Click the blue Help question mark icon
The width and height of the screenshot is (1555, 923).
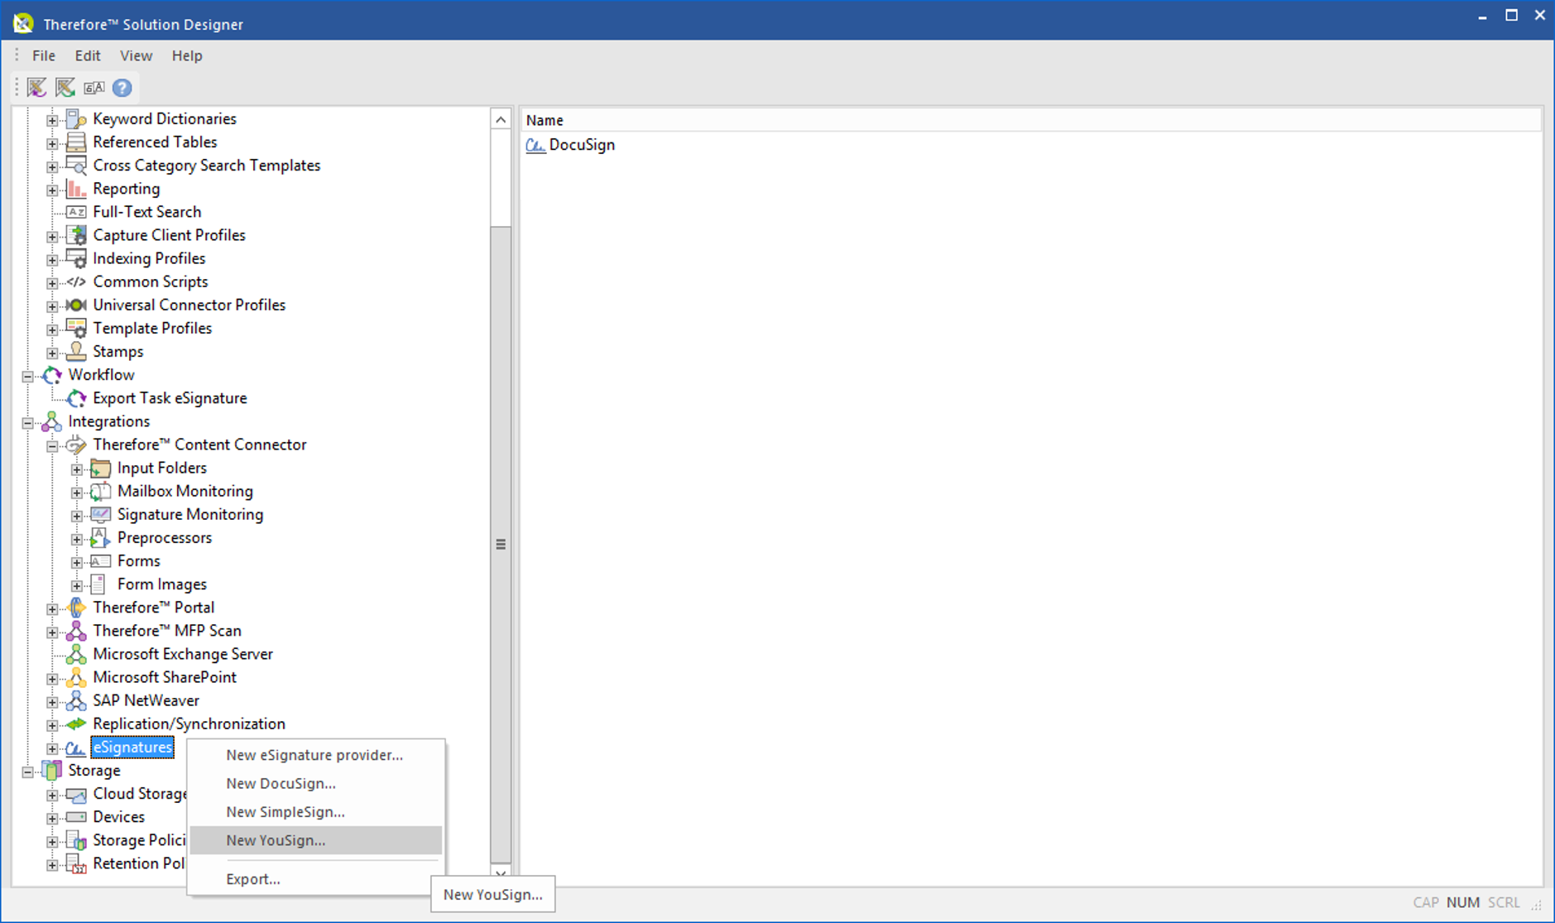[x=122, y=87]
